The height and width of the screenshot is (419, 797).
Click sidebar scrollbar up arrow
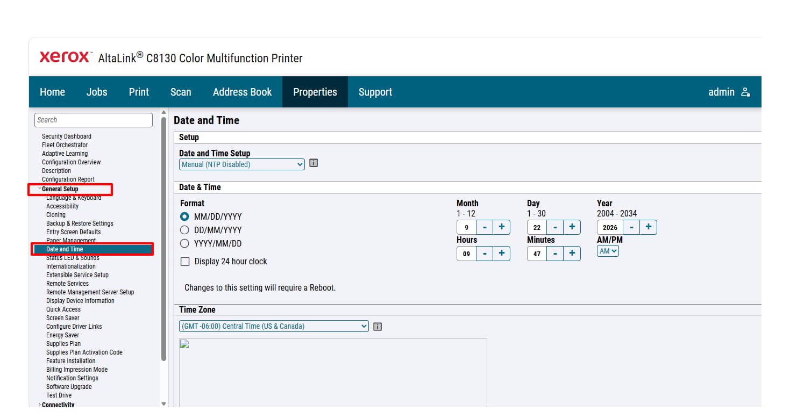(x=163, y=113)
